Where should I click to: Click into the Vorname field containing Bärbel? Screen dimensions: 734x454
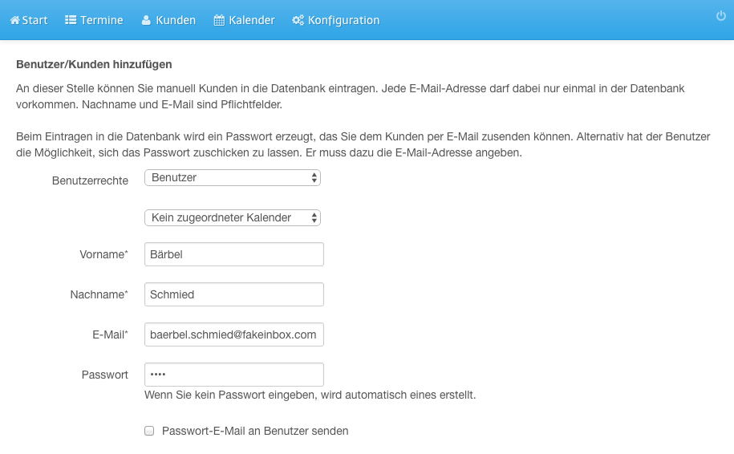coord(234,254)
